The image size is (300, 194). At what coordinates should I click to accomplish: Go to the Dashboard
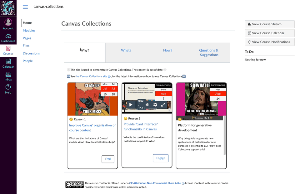(x=8, y=38)
